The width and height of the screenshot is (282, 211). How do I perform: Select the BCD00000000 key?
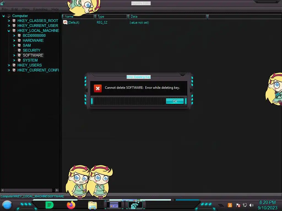pos(34,35)
